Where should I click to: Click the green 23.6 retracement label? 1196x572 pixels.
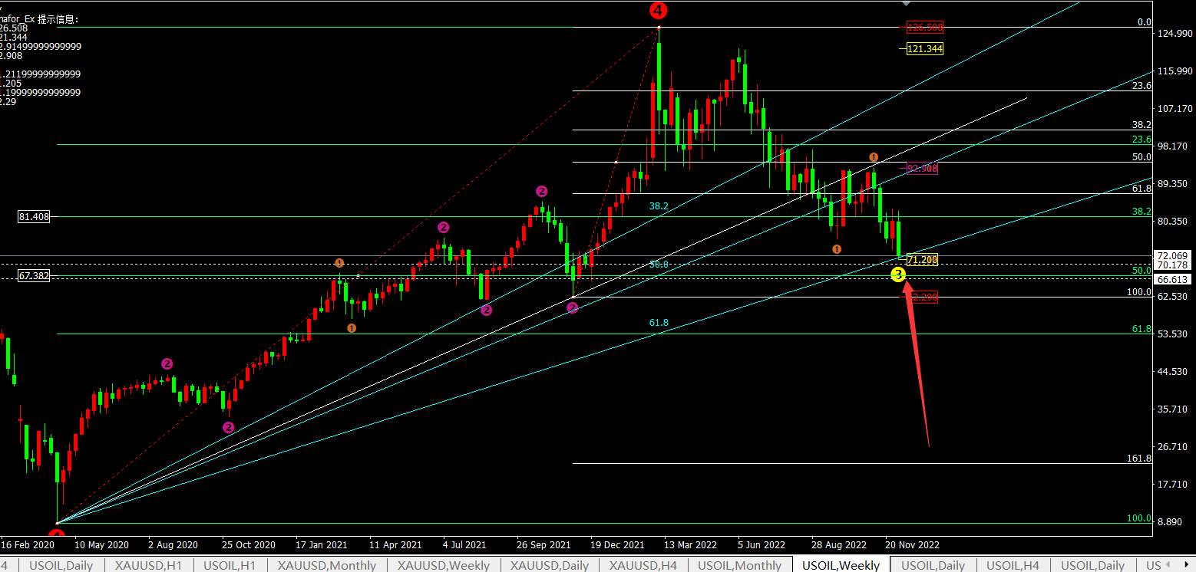[1141, 140]
